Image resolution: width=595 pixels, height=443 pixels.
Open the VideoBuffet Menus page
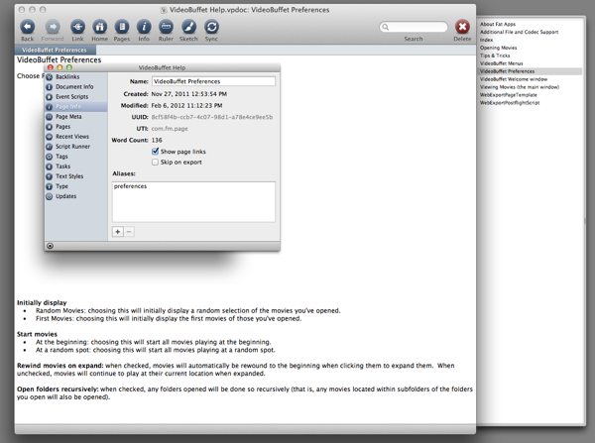pos(501,63)
